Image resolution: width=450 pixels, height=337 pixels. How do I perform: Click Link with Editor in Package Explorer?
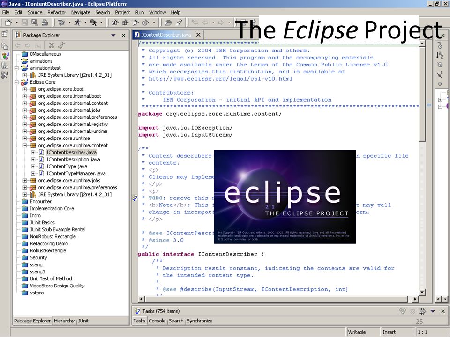61,45
